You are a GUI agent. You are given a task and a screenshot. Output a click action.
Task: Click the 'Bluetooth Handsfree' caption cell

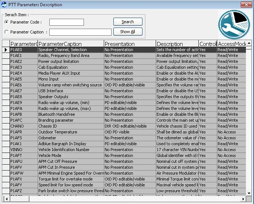[x=71, y=114]
